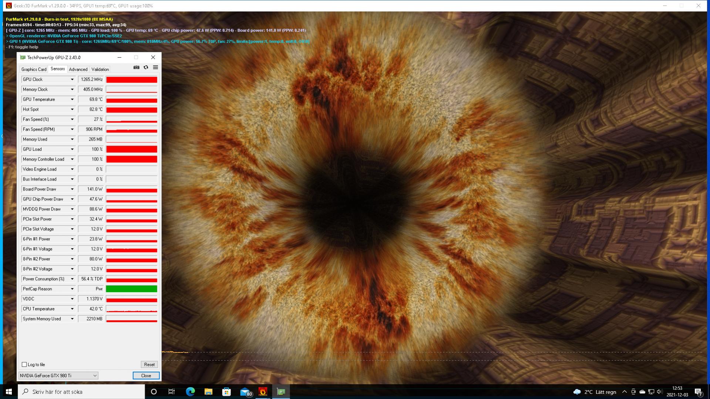The image size is (710, 399).
Task: Open the taskbar clock showing 12:53
Action: [677, 392]
